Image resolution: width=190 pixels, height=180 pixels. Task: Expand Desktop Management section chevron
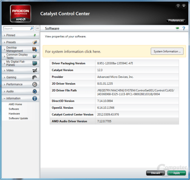tap(5, 49)
